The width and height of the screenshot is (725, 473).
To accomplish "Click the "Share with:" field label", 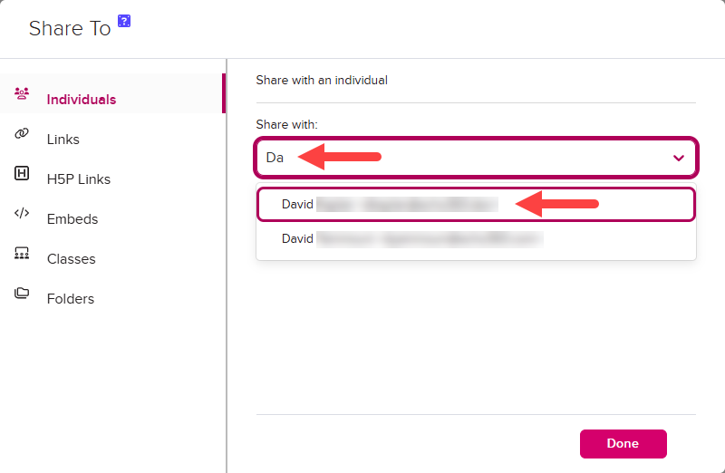I will click(286, 124).
